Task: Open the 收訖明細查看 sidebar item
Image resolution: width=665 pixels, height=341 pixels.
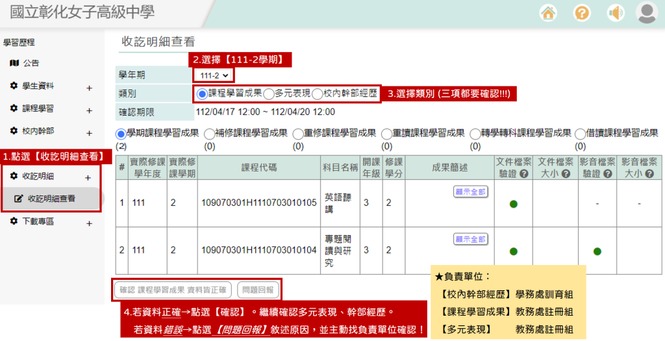Action: 51,198
